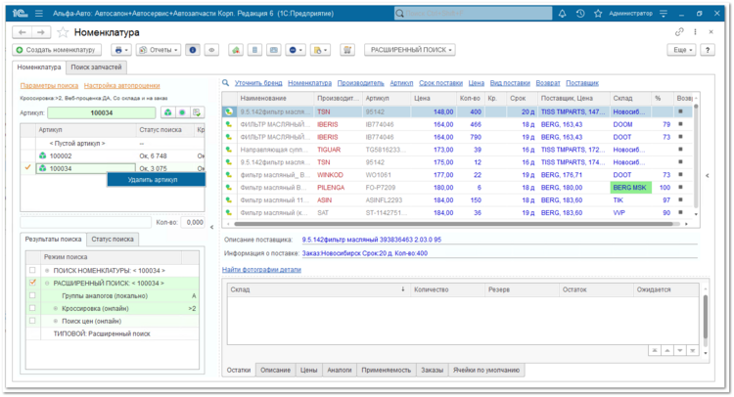Click row icon of IBERIS IB774046 466 row
Screen dimensions: 734x397
tap(228, 124)
